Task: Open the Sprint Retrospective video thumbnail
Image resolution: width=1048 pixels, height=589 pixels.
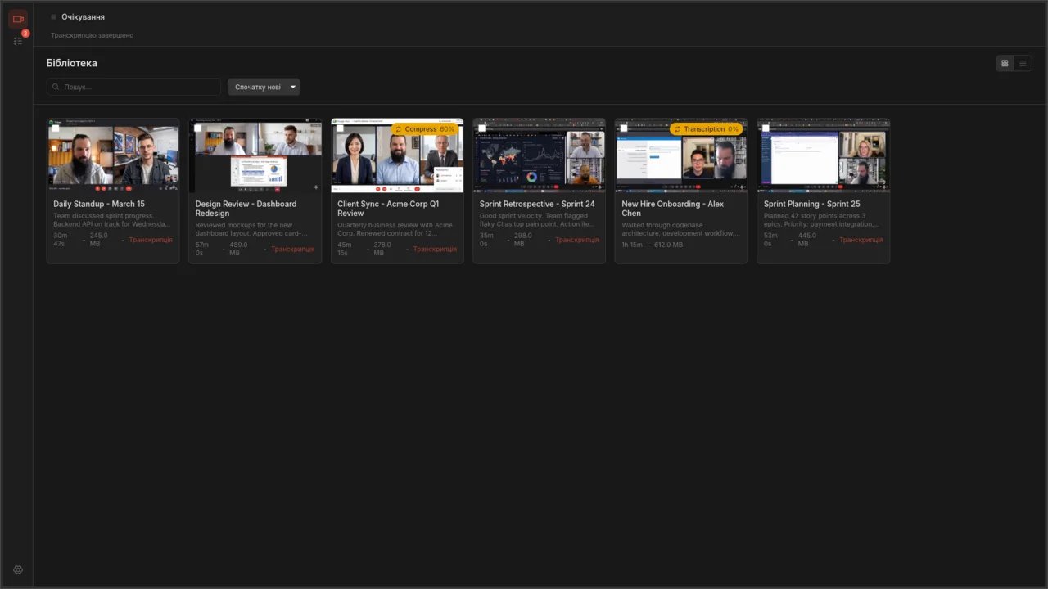Action: point(540,155)
